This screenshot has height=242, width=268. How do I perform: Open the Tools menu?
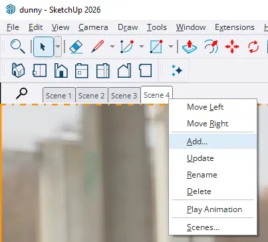pyautogui.click(x=157, y=27)
